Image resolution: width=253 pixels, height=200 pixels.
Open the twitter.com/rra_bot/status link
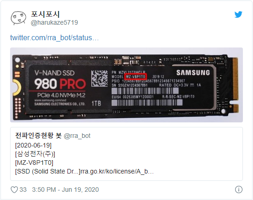tap(55, 37)
